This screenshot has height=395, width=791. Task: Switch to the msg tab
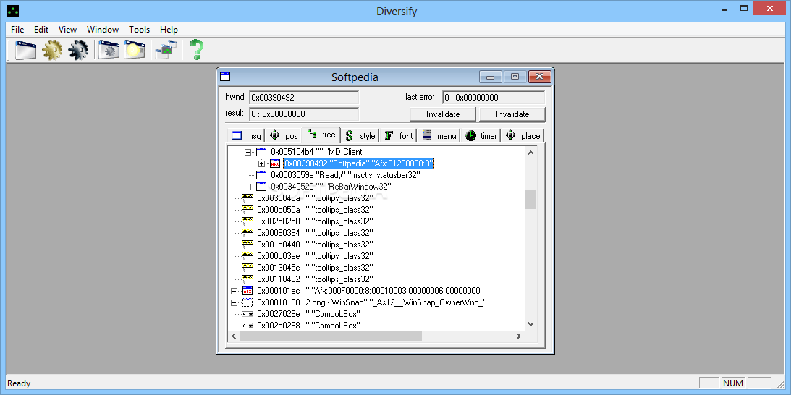click(246, 136)
